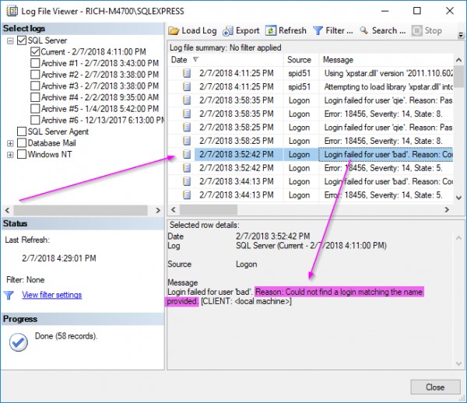Click the Search magnifier toolbar icon

(x=364, y=30)
